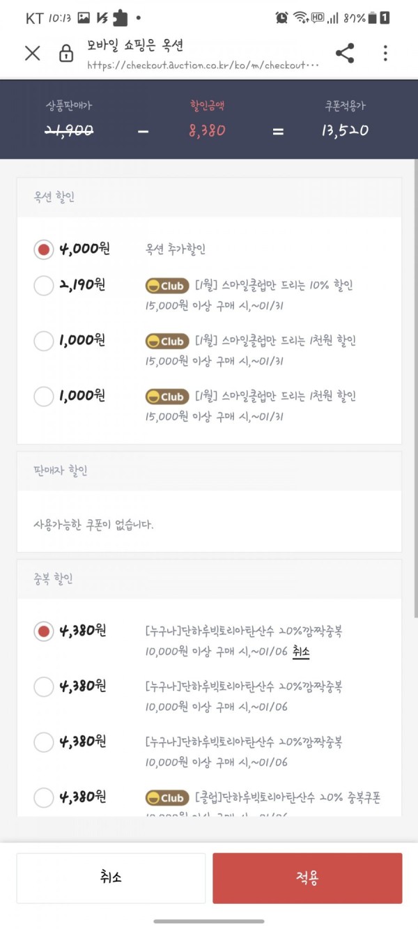This screenshot has width=418, height=929.
Task: Select the selected 4,380원 깜짝중복 radio
Action: coord(44,631)
